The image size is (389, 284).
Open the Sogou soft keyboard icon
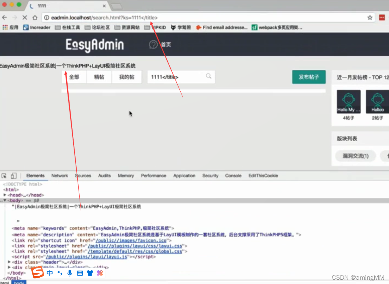80,273
